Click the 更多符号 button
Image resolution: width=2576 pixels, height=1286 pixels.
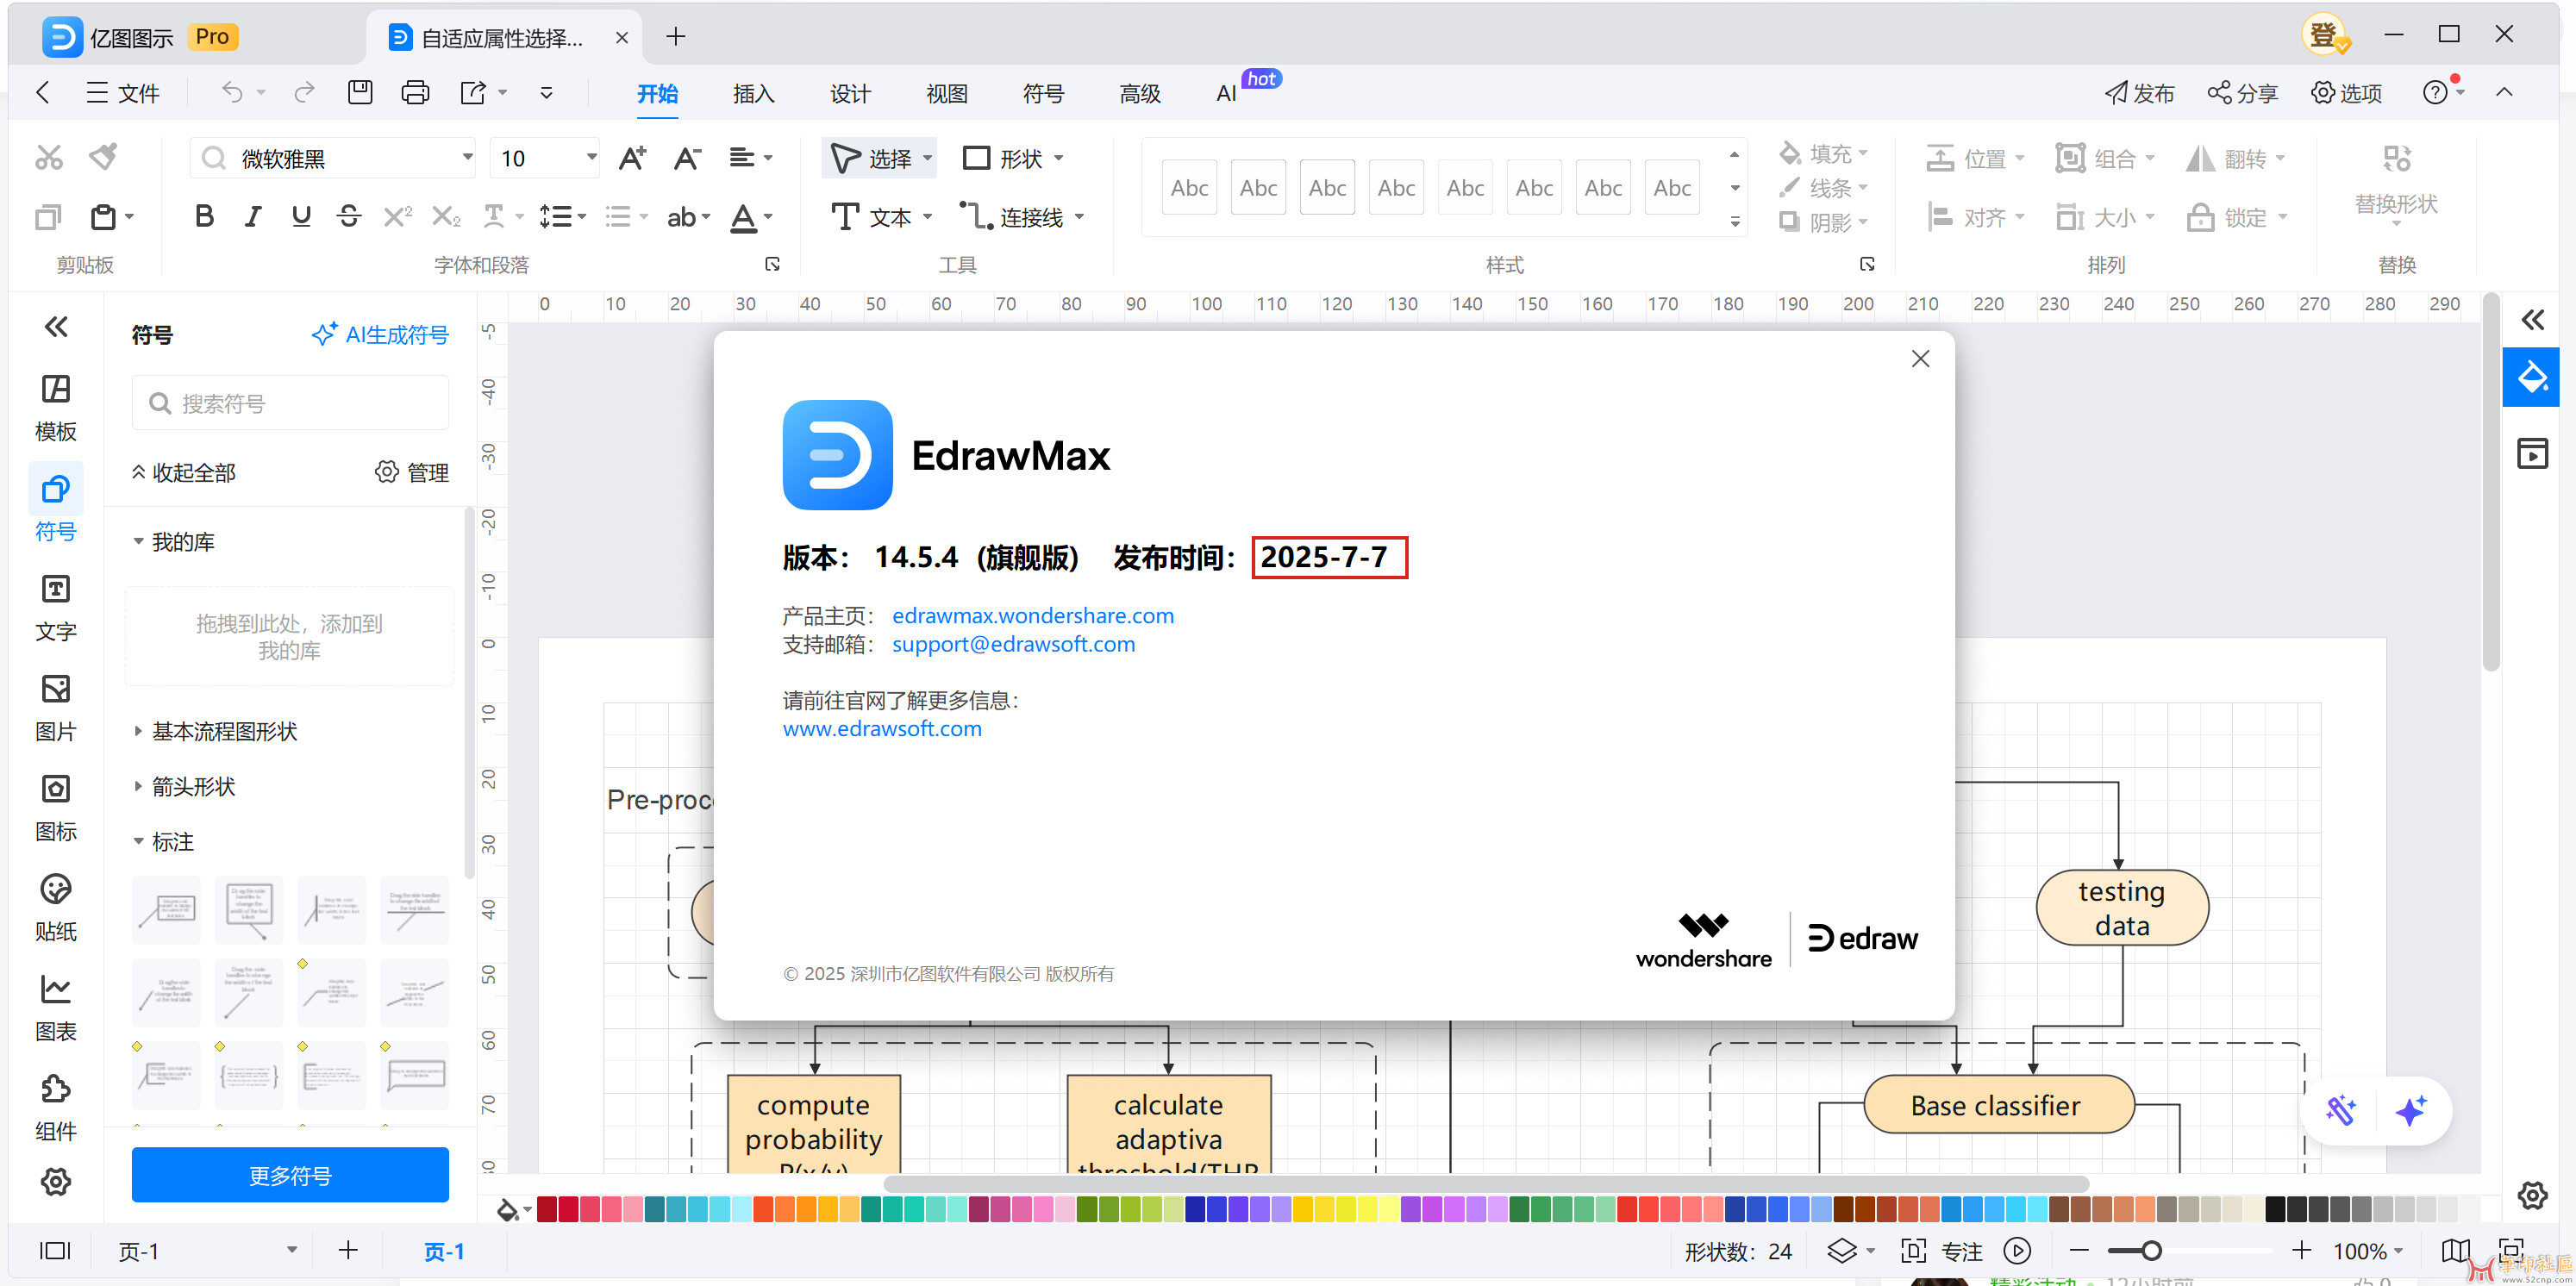pyautogui.click(x=290, y=1175)
